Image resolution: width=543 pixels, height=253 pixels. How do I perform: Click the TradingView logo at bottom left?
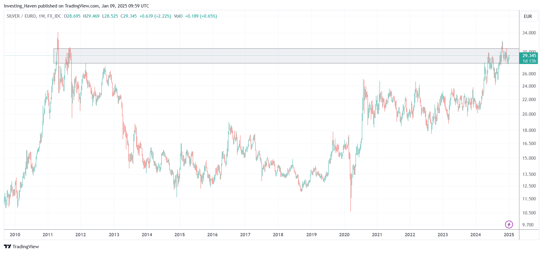(x=21, y=246)
